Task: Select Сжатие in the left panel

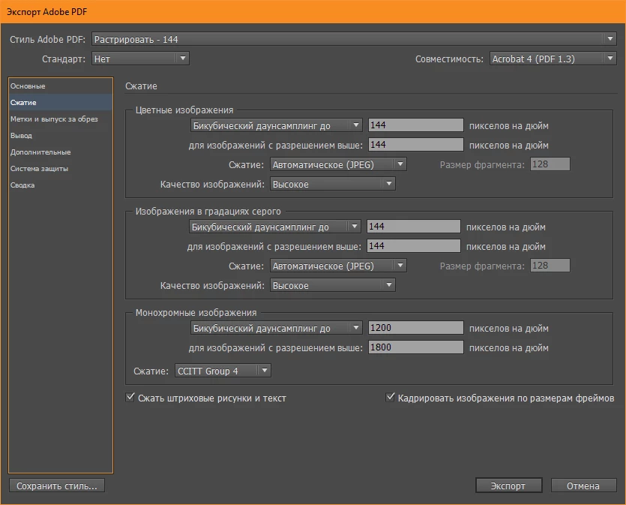Action: pos(60,102)
